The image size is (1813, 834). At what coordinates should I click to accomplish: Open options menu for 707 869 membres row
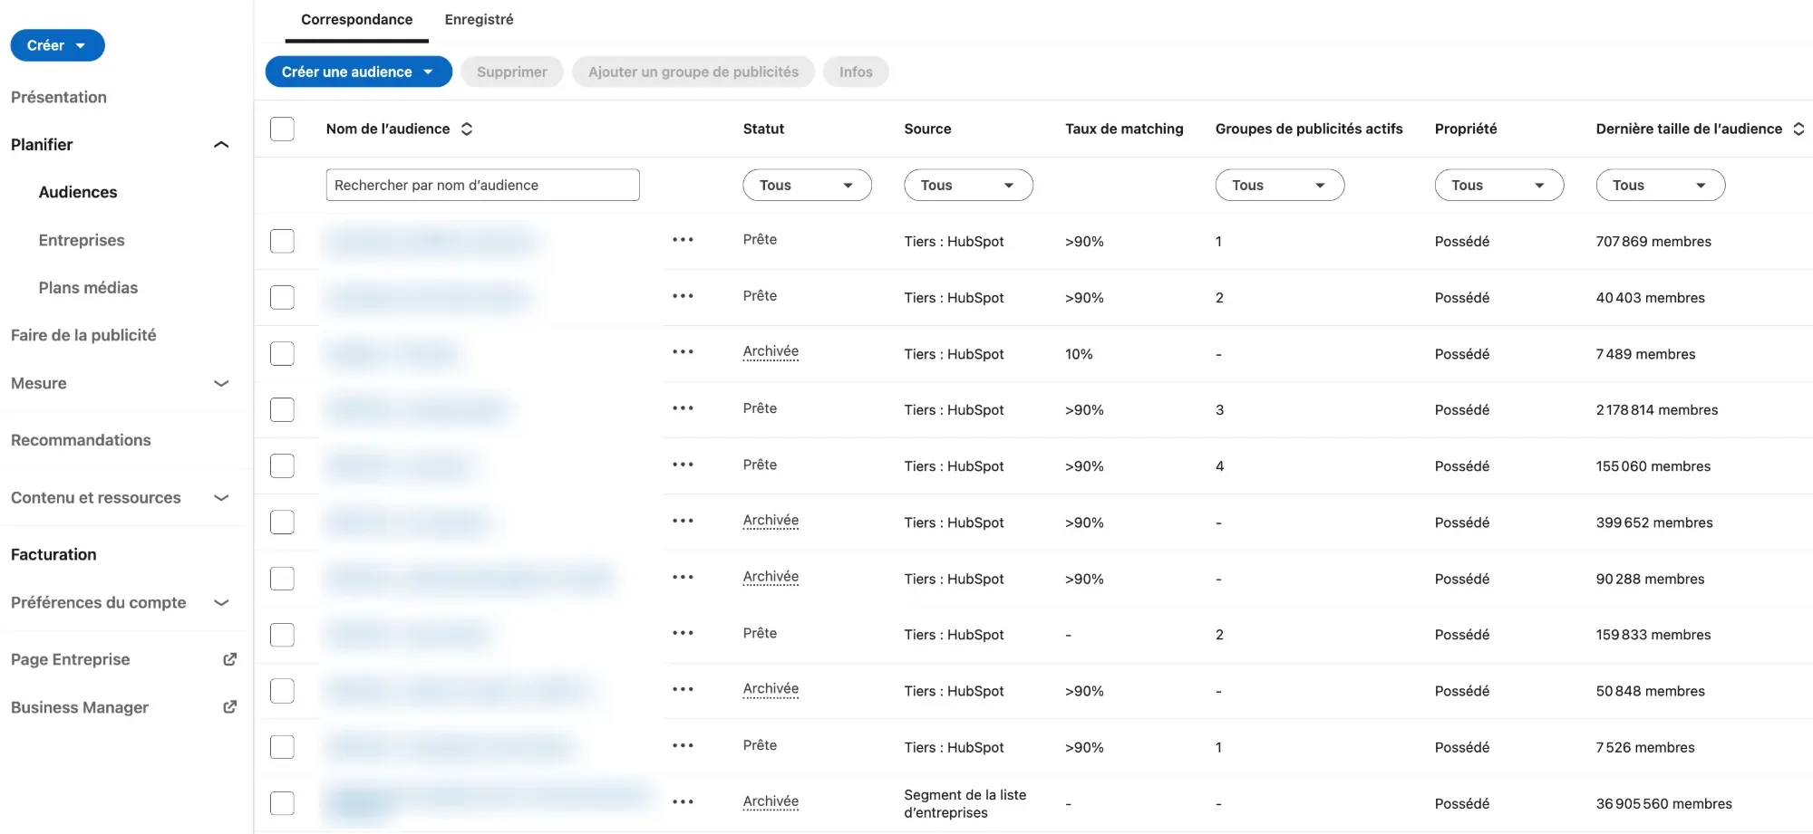click(x=683, y=240)
